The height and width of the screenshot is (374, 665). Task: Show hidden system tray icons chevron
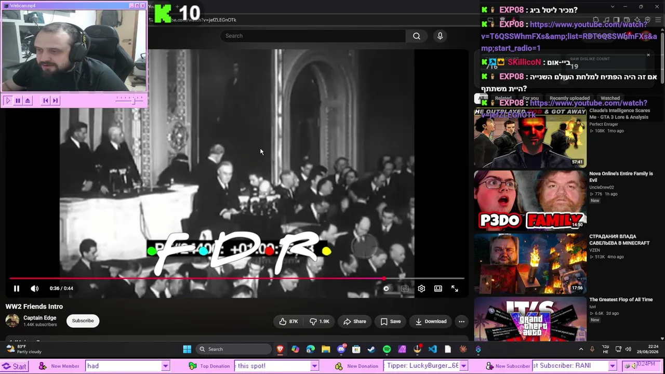point(581,349)
